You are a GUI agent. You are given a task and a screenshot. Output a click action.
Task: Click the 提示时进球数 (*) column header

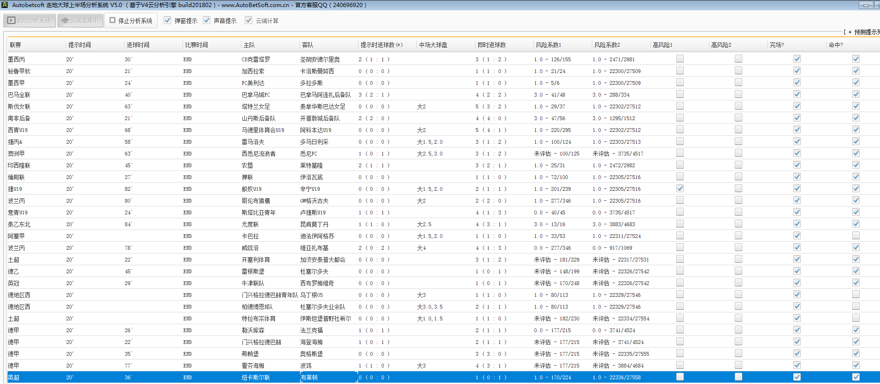coord(381,45)
